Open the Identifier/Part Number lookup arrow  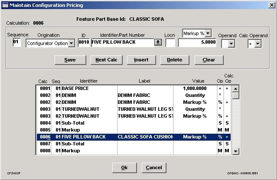pyautogui.click(x=158, y=42)
